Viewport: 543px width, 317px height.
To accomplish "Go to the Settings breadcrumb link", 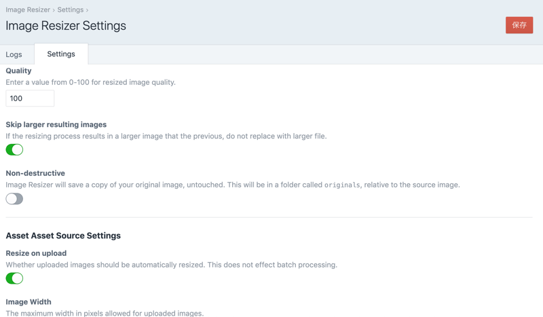I will (x=70, y=10).
